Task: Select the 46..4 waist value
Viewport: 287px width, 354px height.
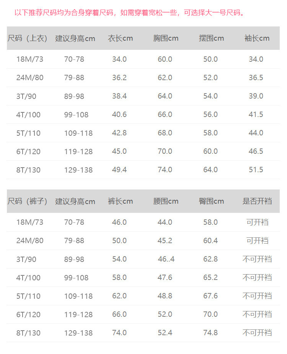Action: (166, 259)
